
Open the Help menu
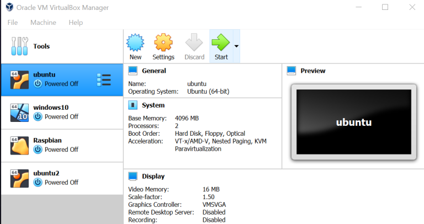(76, 23)
